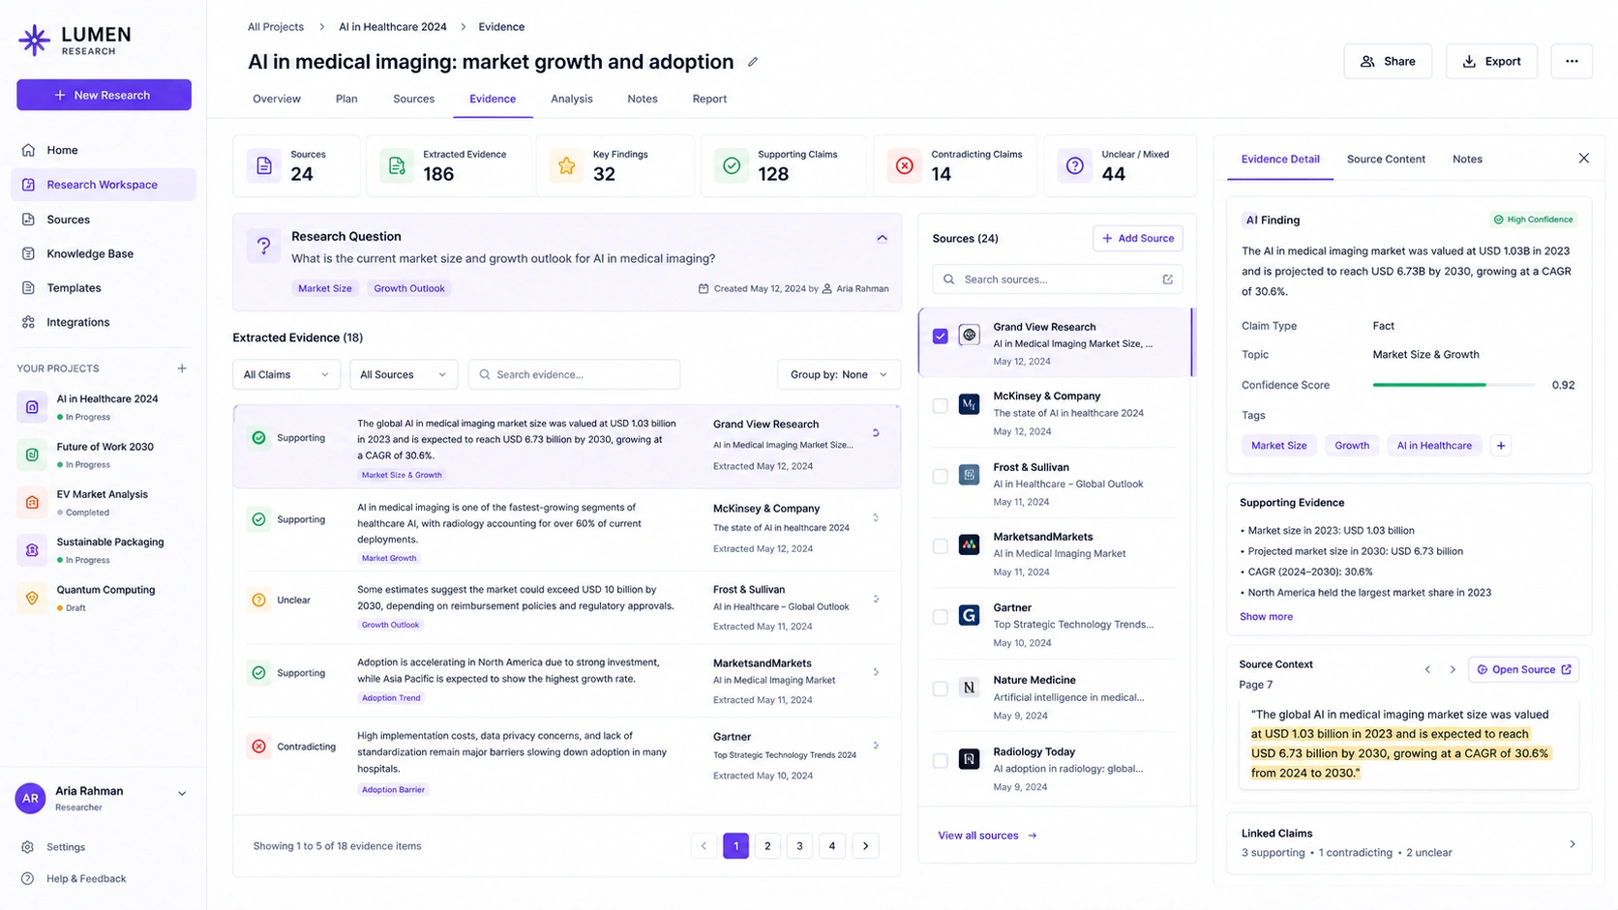Click the Unclear / Mixed question icon
The image size is (1618, 910).
pyautogui.click(x=1075, y=166)
